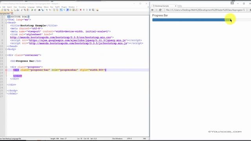Redo the edit via toolbar
This screenshot has height=141, width=251.
tap(35, 10)
